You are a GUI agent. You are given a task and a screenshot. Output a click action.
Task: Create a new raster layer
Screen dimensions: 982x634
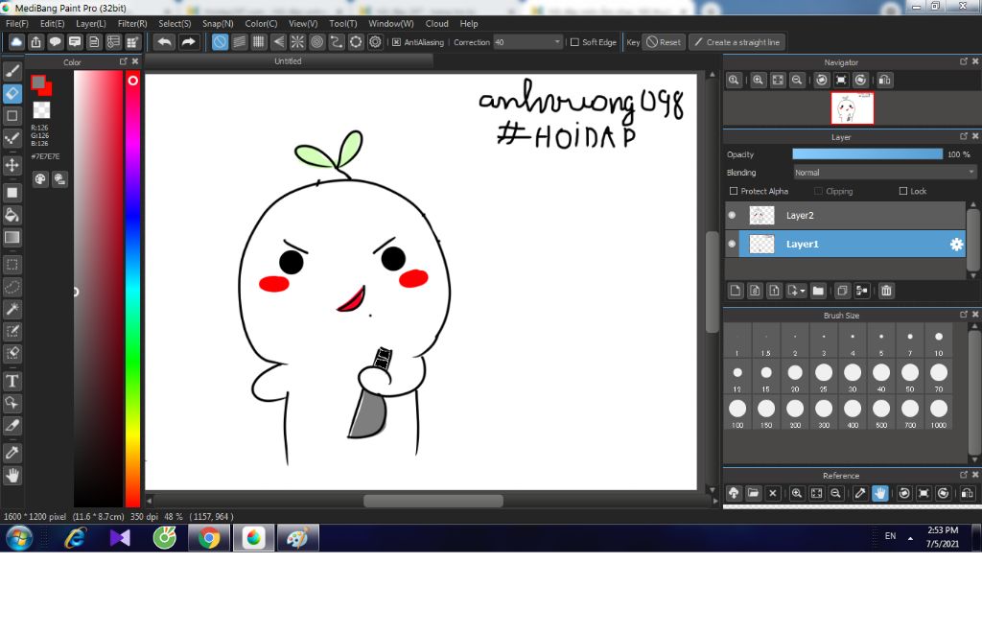coord(736,291)
